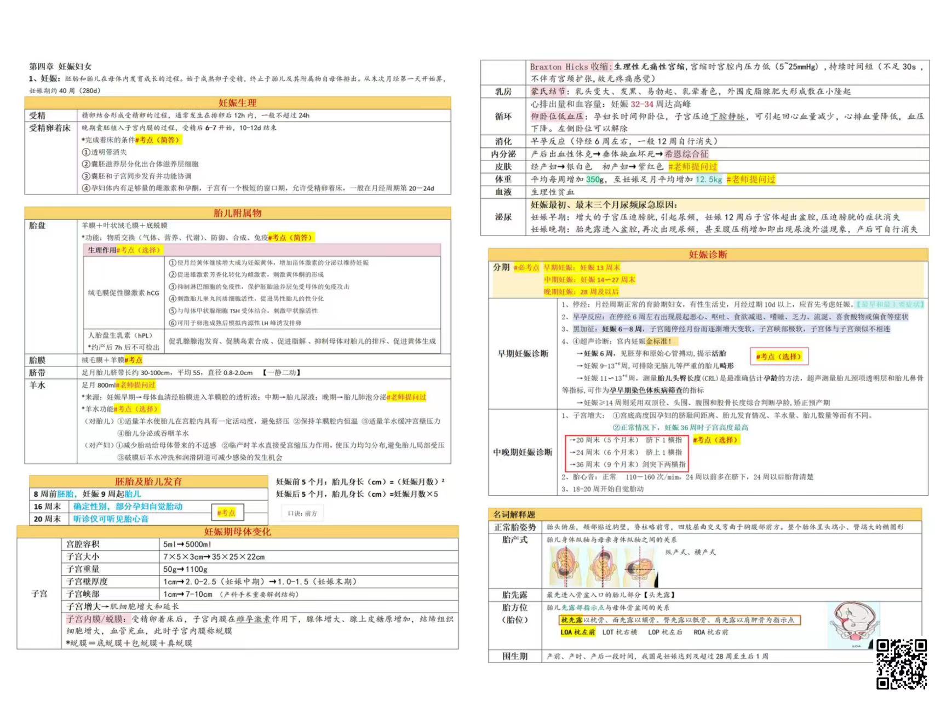The width and height of the screenshot is (935, 701).
Task: Click the "ROA 枕右前" text
Action: point(711,632)
